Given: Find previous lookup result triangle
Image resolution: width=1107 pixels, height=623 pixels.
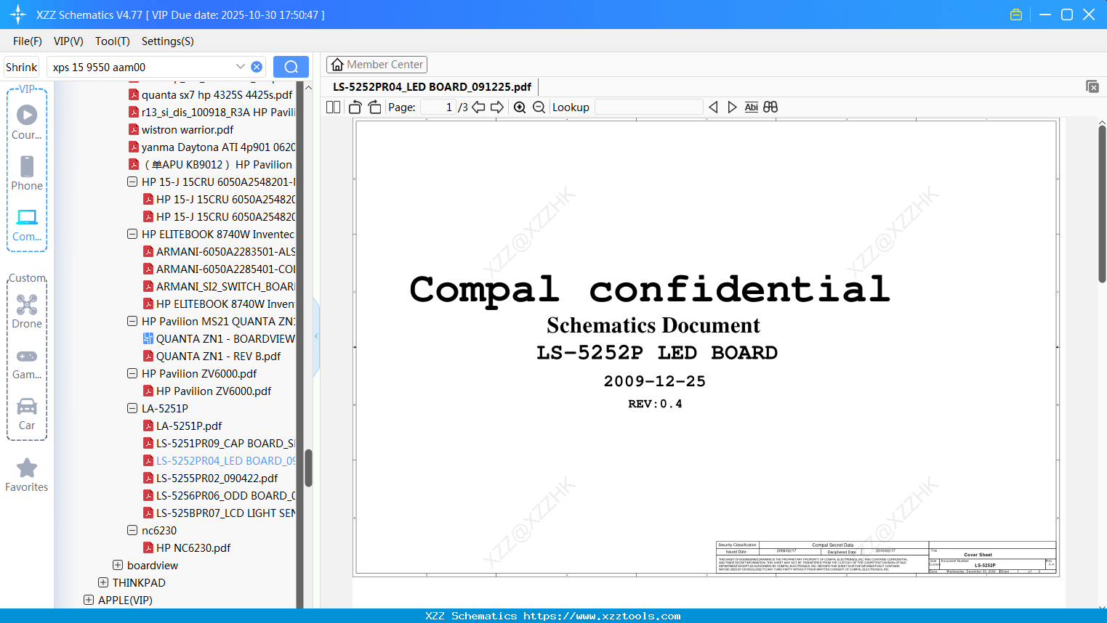Looking at the screenshot, I should pos(713,107).
